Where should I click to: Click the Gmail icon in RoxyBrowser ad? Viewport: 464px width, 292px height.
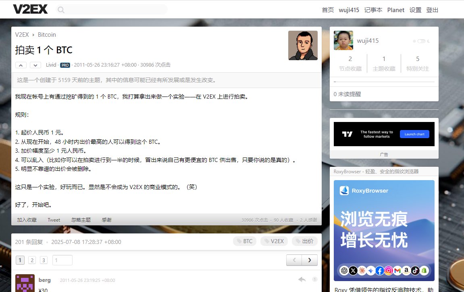pos(397,270)
